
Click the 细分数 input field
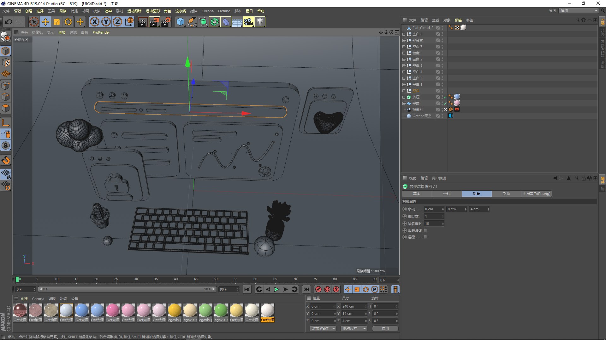point(433,216)
